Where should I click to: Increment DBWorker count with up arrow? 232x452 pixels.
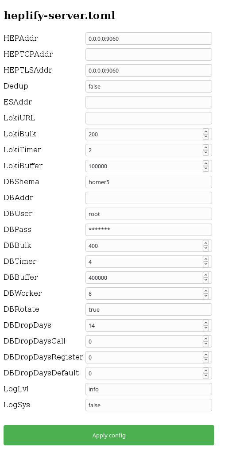click(206, 291)
